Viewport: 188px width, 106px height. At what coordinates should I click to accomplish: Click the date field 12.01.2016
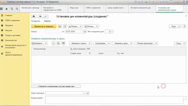point(74,32)
